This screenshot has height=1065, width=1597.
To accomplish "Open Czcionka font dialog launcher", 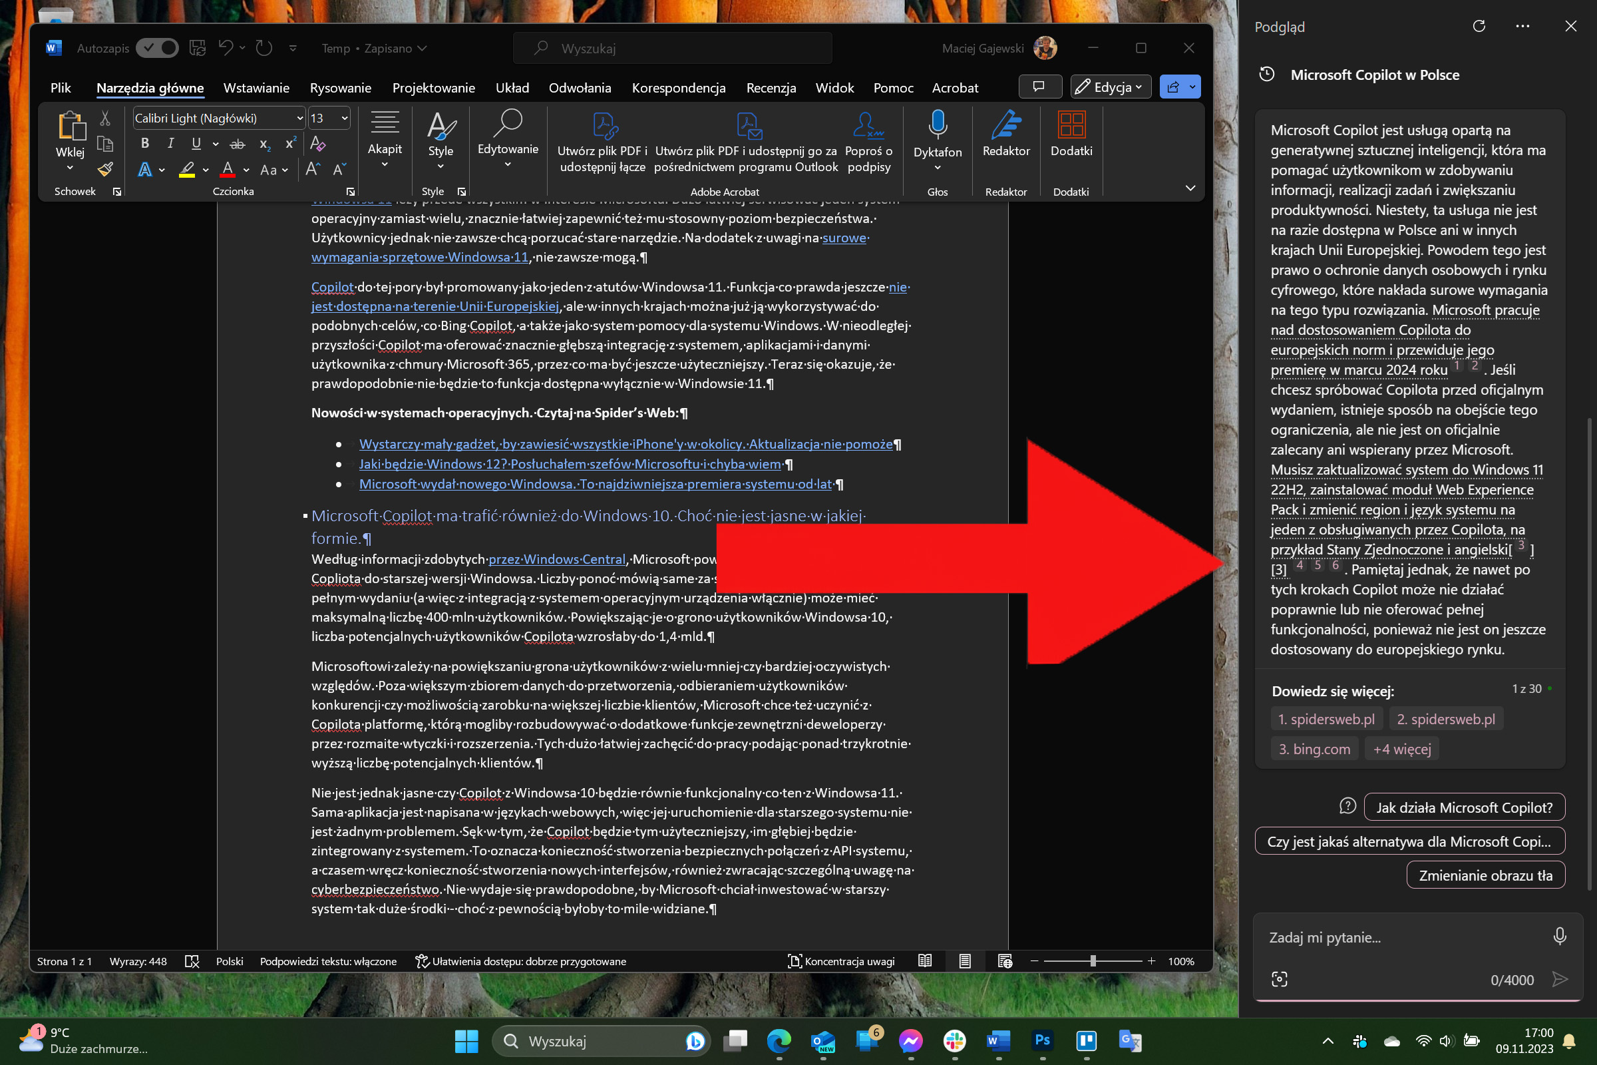I will (x=351, y=192).
